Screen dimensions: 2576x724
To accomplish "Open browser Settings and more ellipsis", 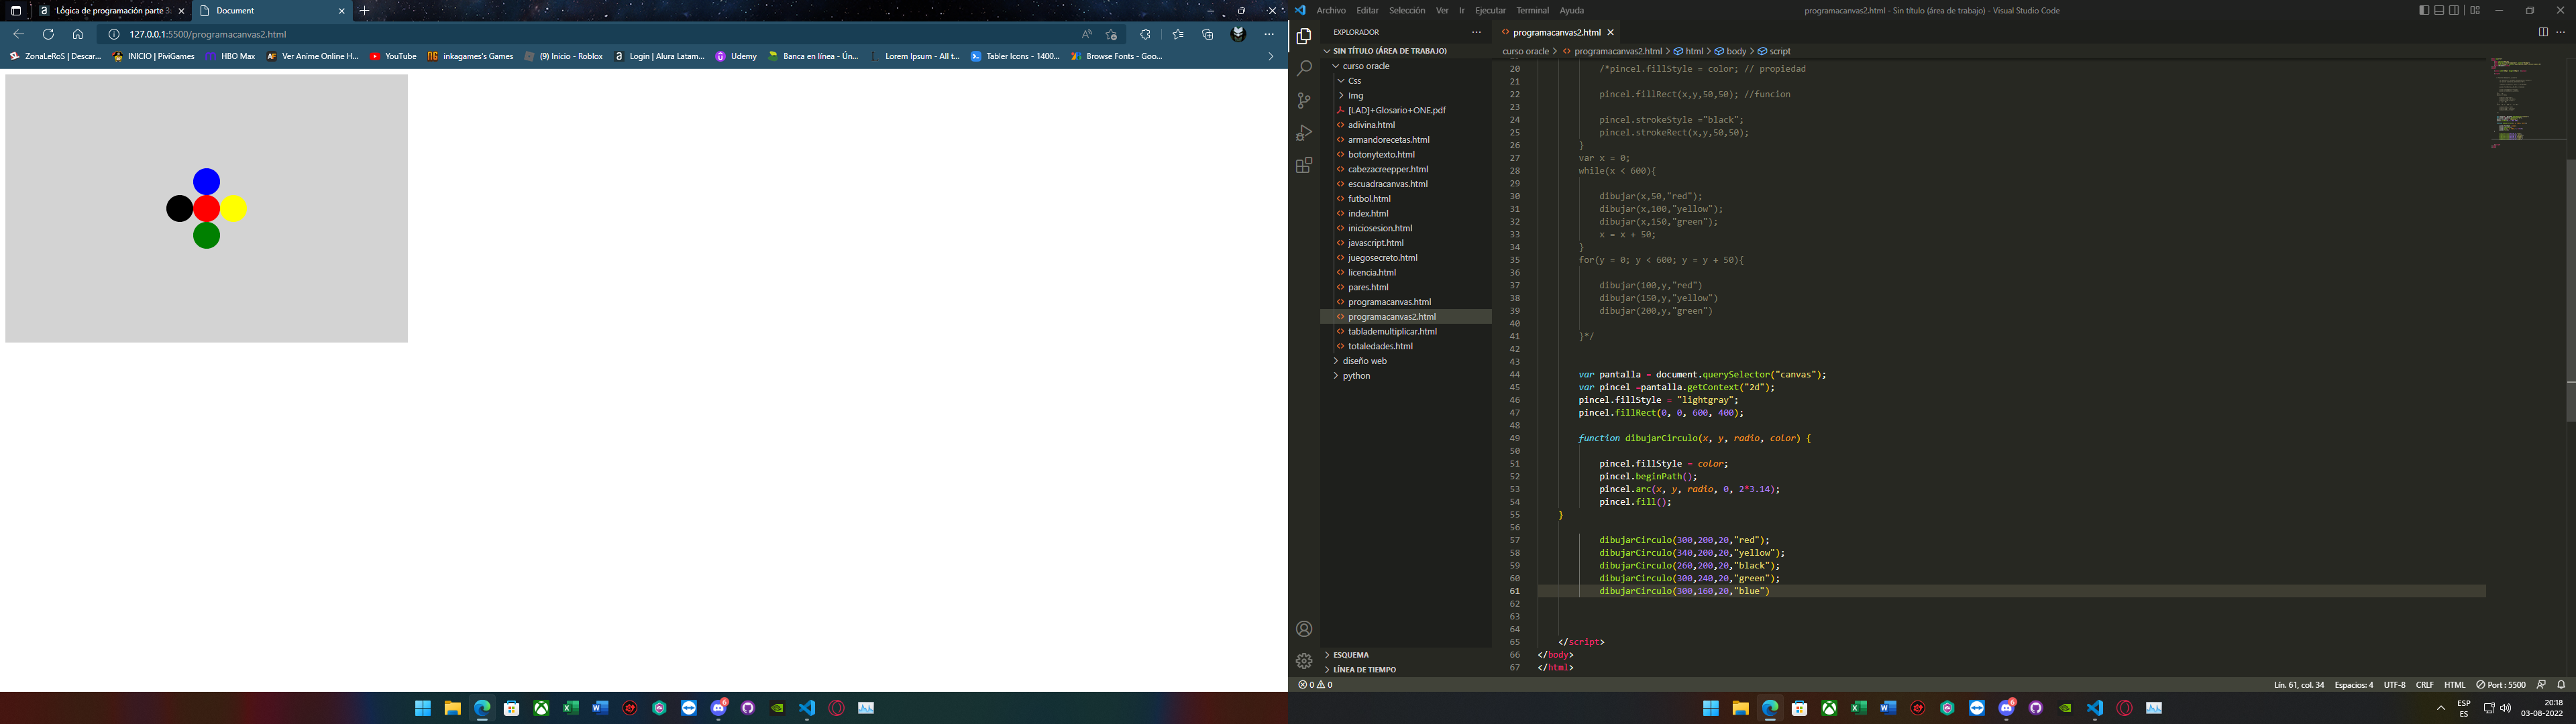I will coord(1269,34).
